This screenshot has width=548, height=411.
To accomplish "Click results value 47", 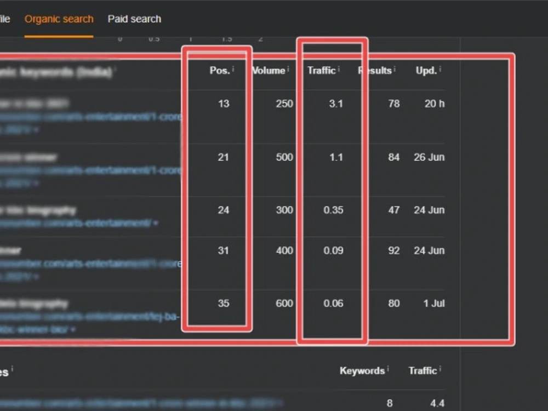I will [x=394, y=210].
